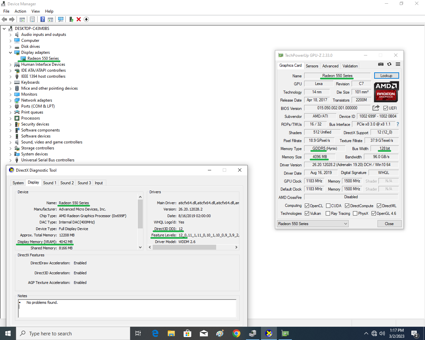The width and height of the screenshot is (425, 340).
Task: Click the red X uninstall device icon
Action: click(x=79, y=19)
